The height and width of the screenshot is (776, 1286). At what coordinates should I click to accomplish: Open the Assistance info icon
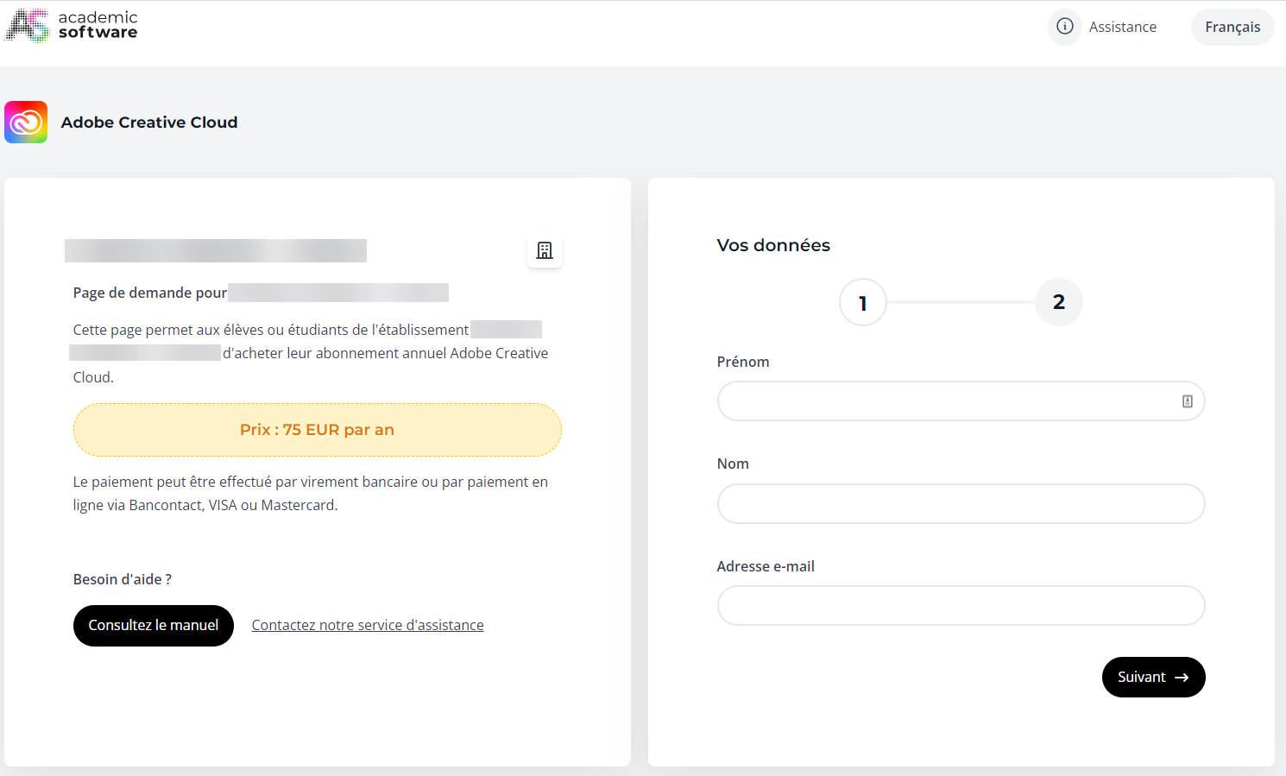pos(1065,27)
